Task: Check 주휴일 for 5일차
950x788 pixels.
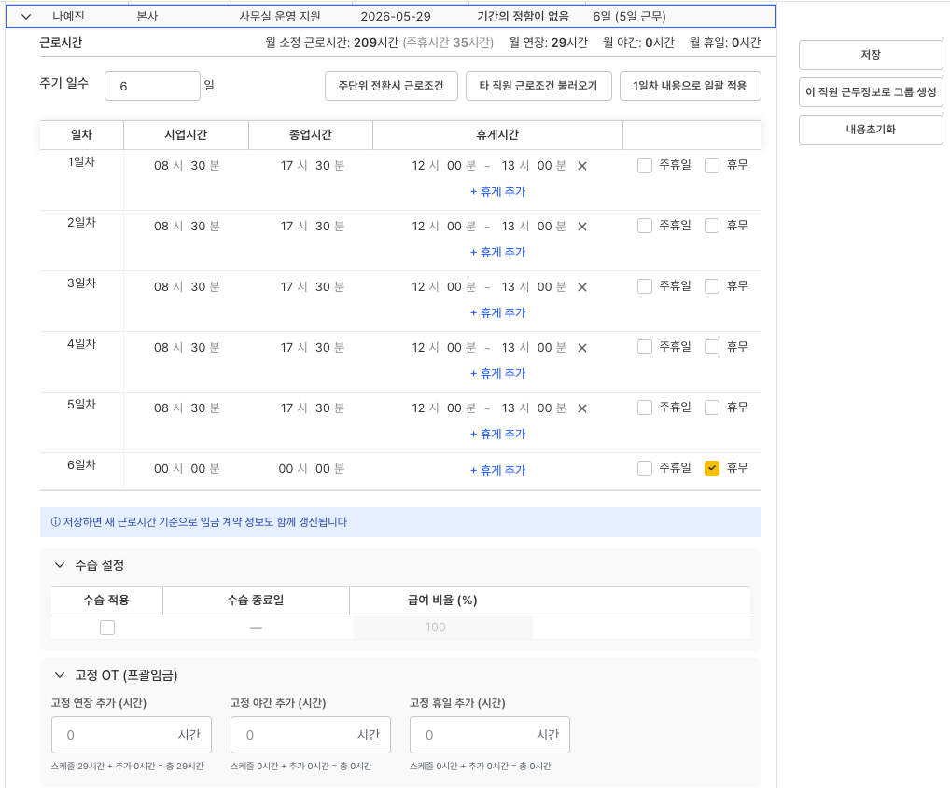Action: tap(645, 408)
